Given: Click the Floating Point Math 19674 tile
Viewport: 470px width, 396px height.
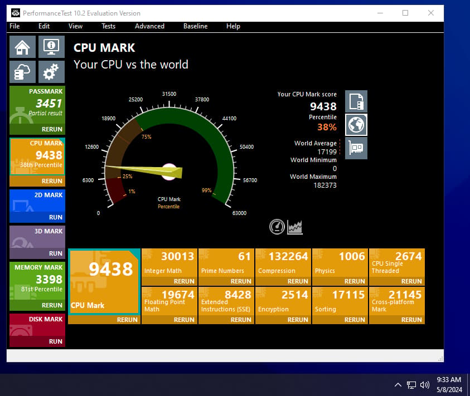Looking at the screenshot, I should tap(169, 301).
